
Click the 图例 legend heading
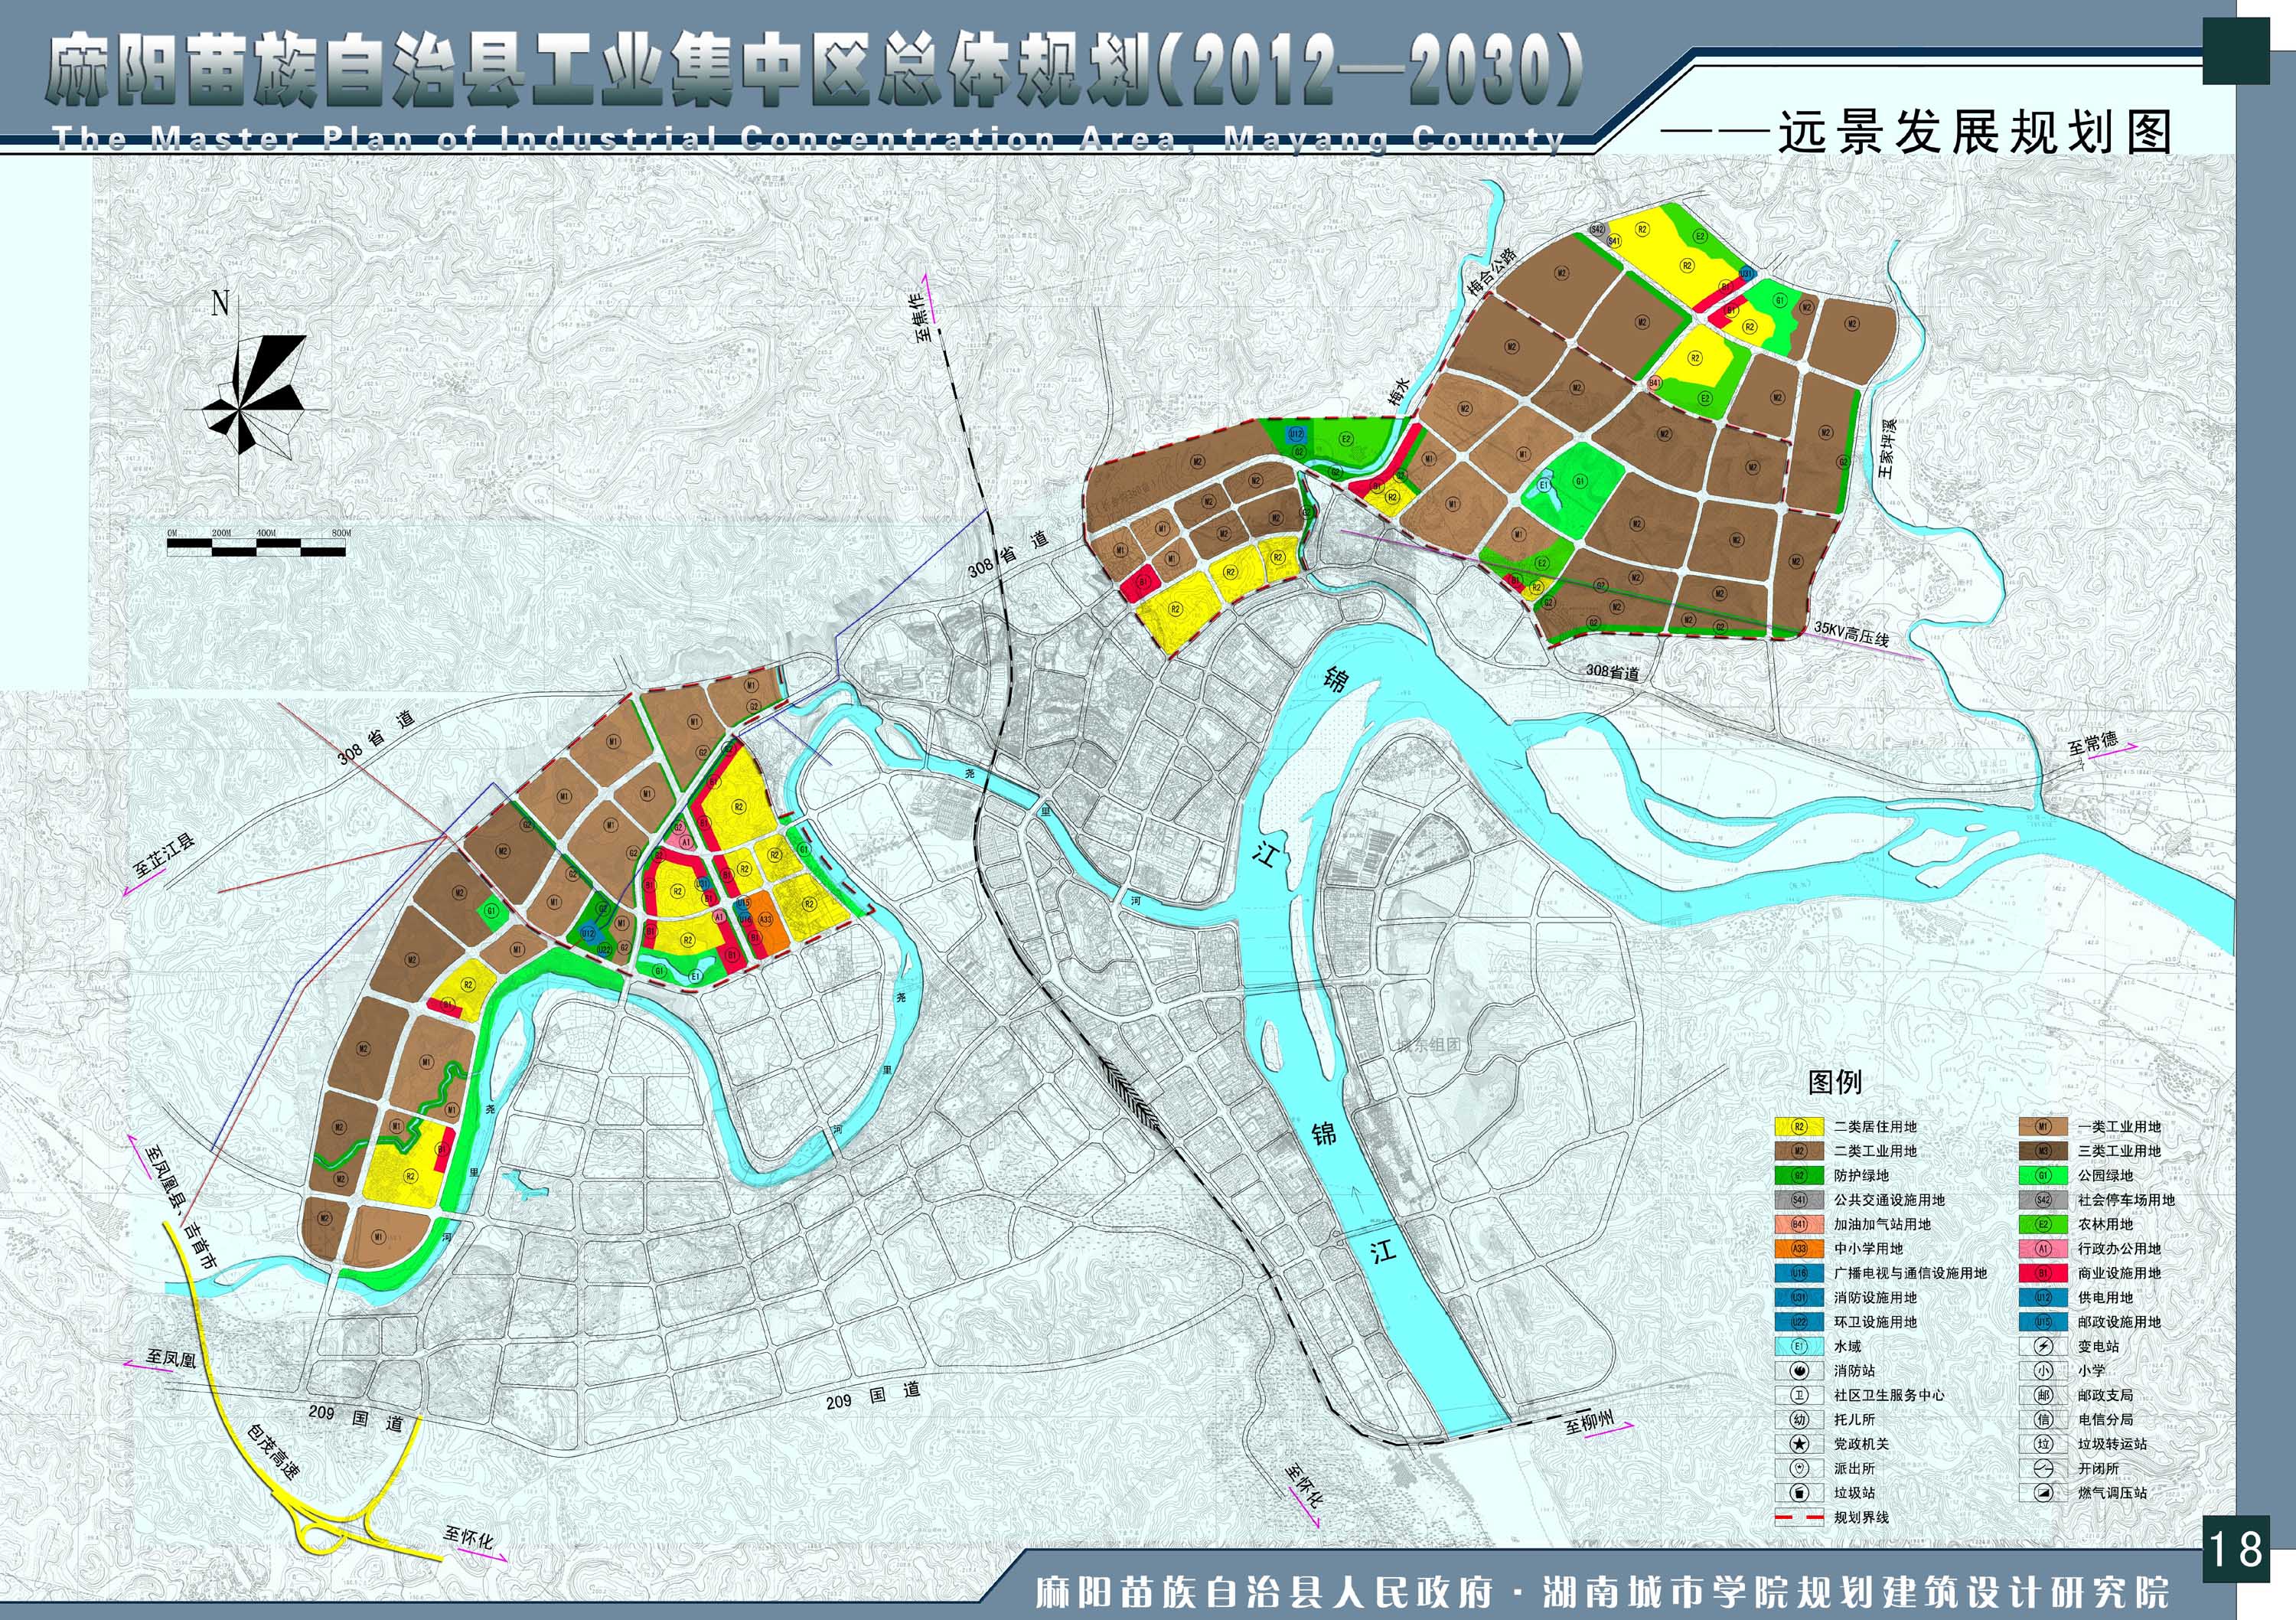(x=1834, y=1082)
